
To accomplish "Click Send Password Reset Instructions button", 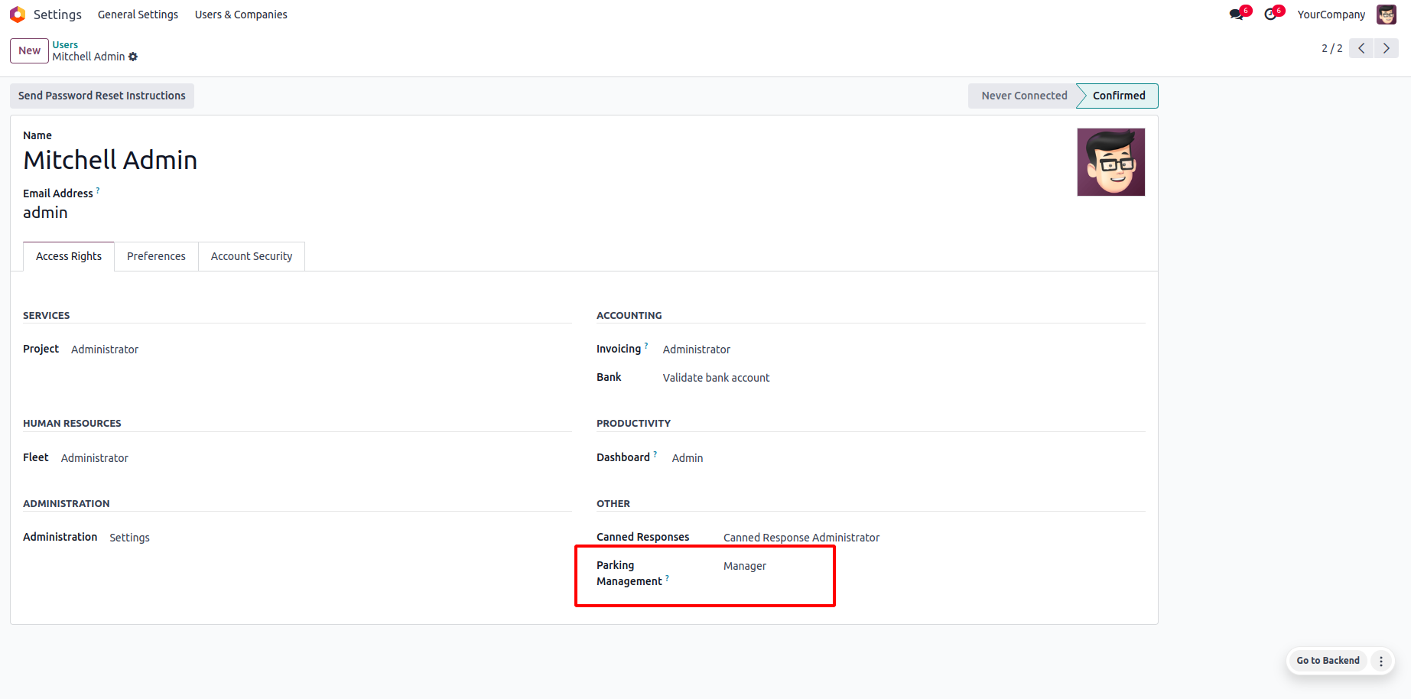I will coord(102,96).
